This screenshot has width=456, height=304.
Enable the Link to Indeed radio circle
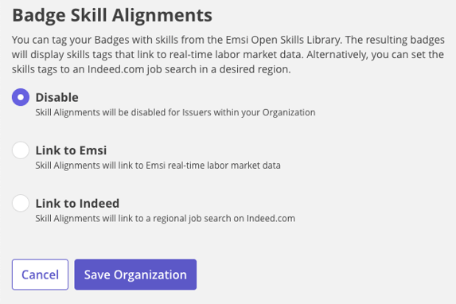click(x=21, y=203)
